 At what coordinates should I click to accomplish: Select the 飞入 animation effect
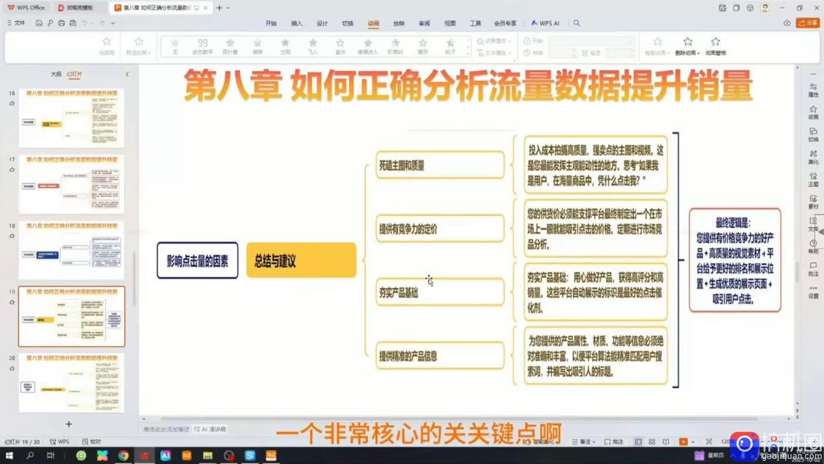coord(313,47)
